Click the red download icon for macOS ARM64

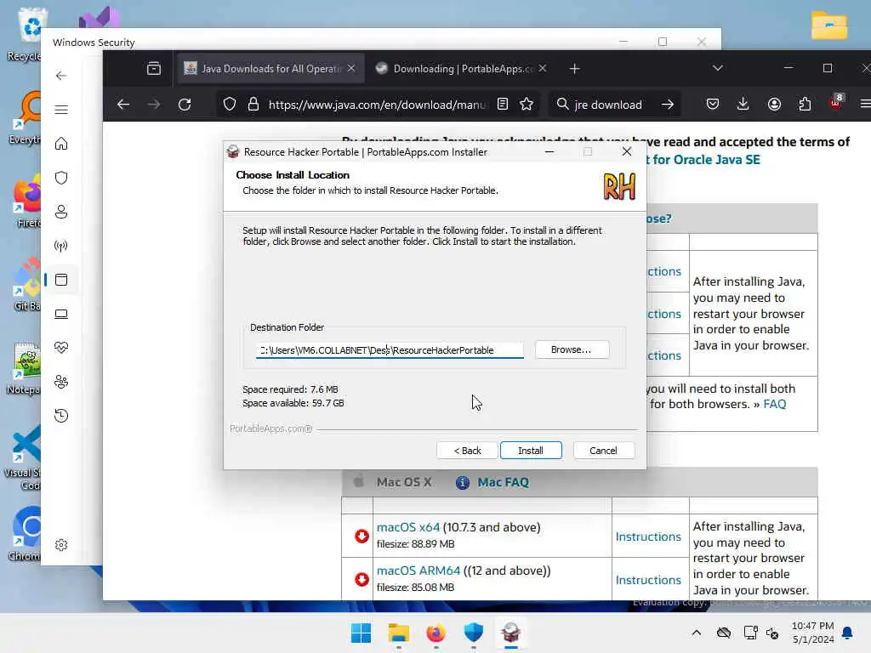point(361,579)
